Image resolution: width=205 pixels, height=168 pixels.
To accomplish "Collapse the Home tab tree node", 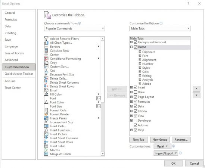I will coord(131,47).
